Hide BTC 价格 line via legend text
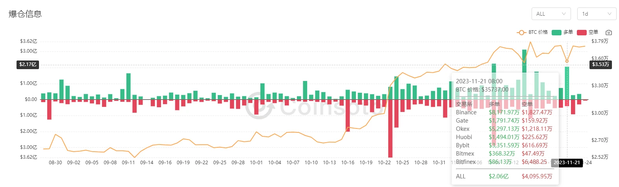619x187 pixels. (x=538, y=32)
